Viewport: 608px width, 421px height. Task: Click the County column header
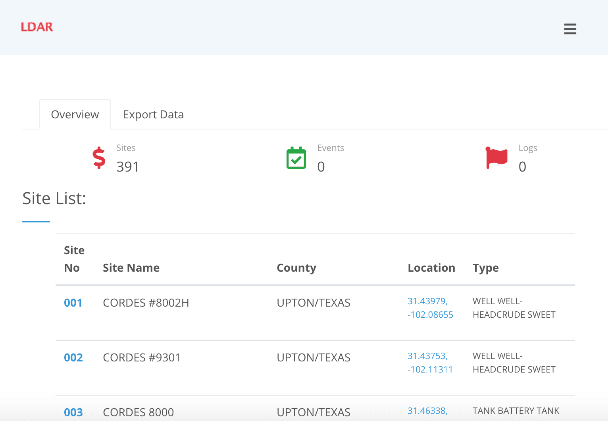point(296,268)
